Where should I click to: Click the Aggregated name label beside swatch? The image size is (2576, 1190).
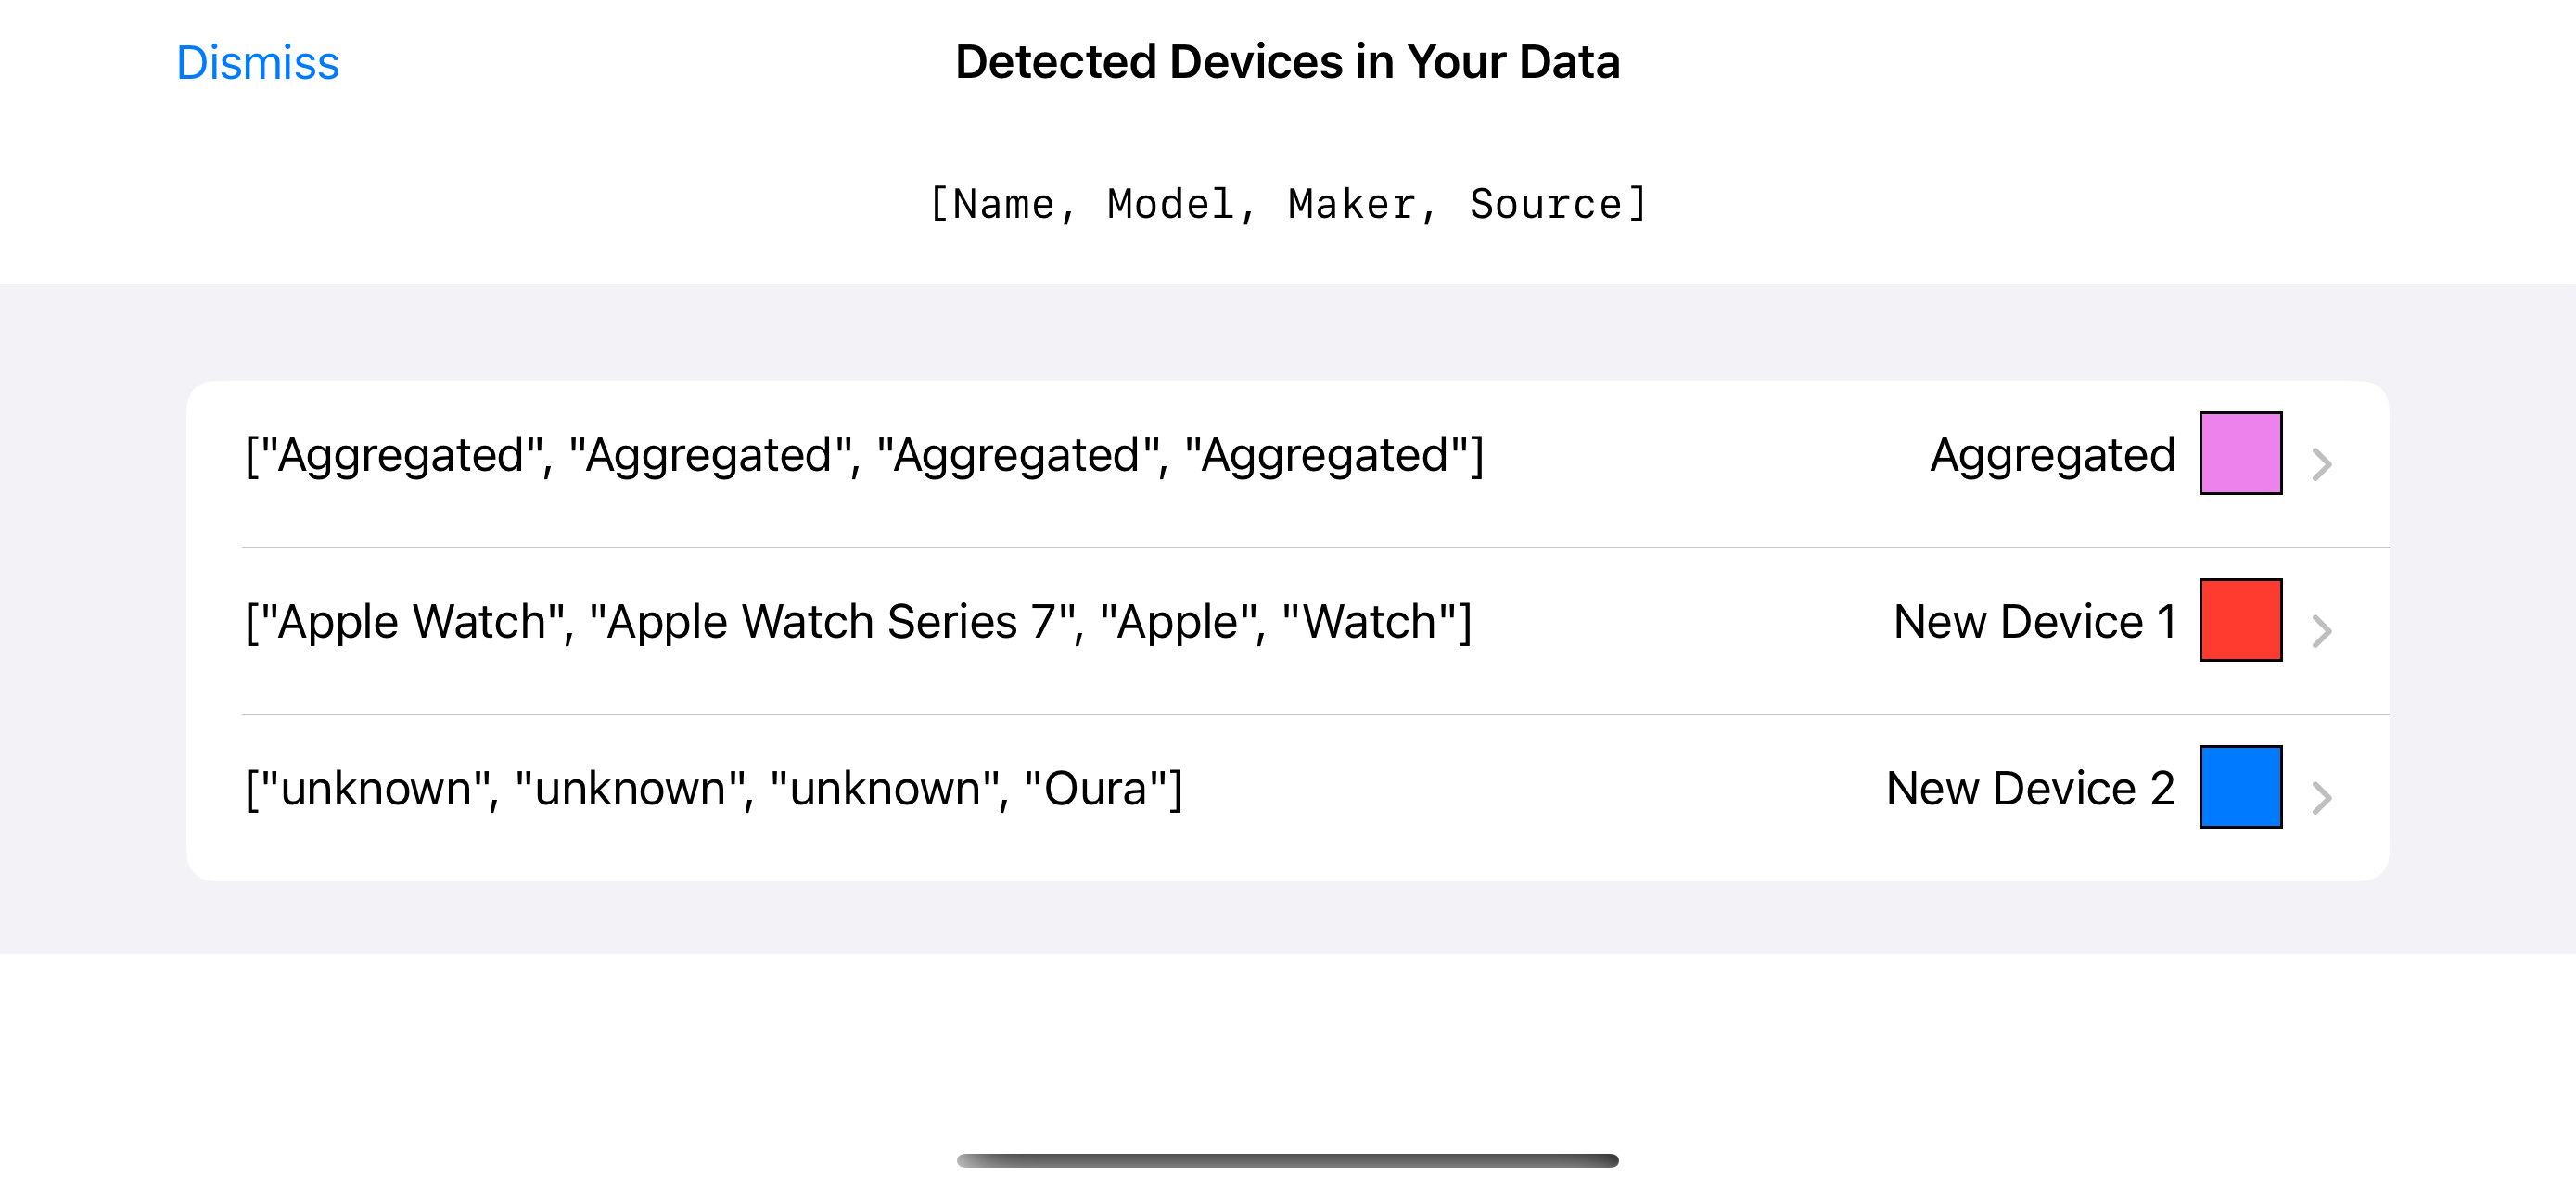point(2053,456)
